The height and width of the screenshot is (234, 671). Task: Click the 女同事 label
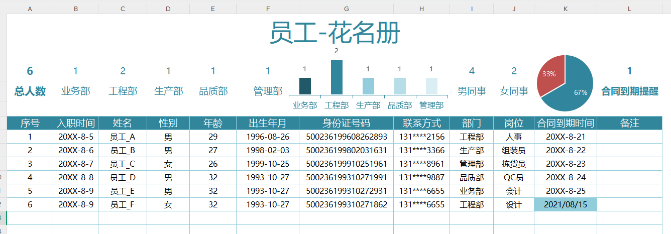tap(514, 91)
